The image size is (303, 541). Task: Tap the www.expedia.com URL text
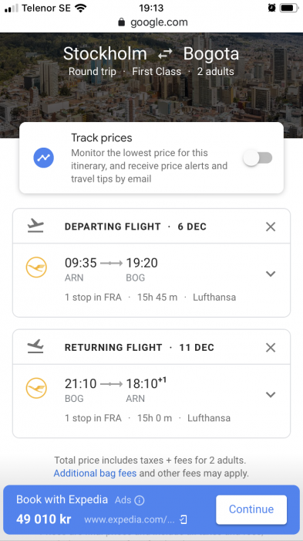point(130,519)
